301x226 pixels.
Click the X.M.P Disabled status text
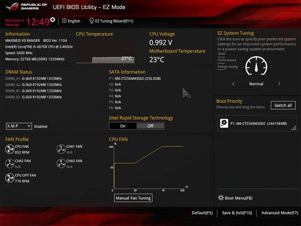pyautogui.click(x=41, y=126)
